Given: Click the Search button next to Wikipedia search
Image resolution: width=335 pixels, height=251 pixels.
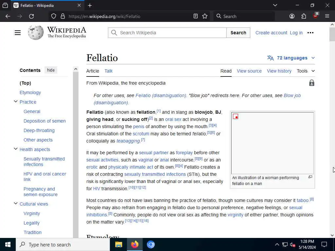Looking at the screenshot, I should (238, 33).
